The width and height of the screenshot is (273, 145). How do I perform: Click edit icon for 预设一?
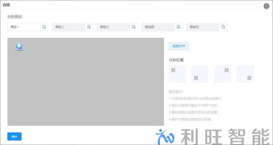coord(44,27)
